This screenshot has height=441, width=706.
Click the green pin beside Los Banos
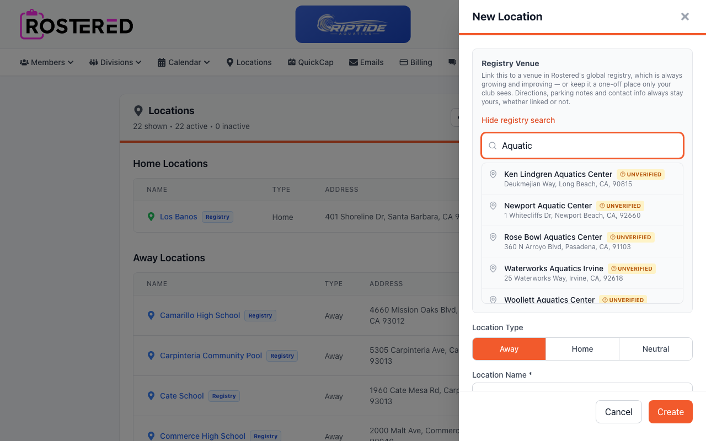tap(151, 217)
